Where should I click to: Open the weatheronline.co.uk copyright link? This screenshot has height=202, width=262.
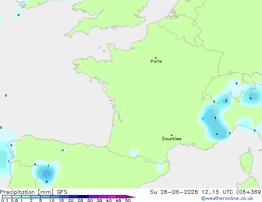click(x=227, y=198)
